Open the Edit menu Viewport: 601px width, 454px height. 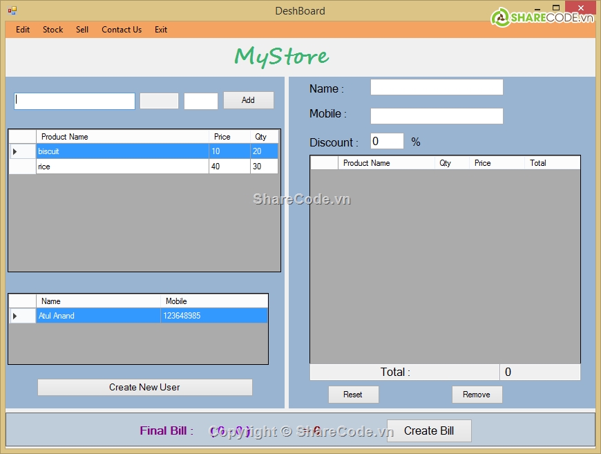click(x=23, y=30)
